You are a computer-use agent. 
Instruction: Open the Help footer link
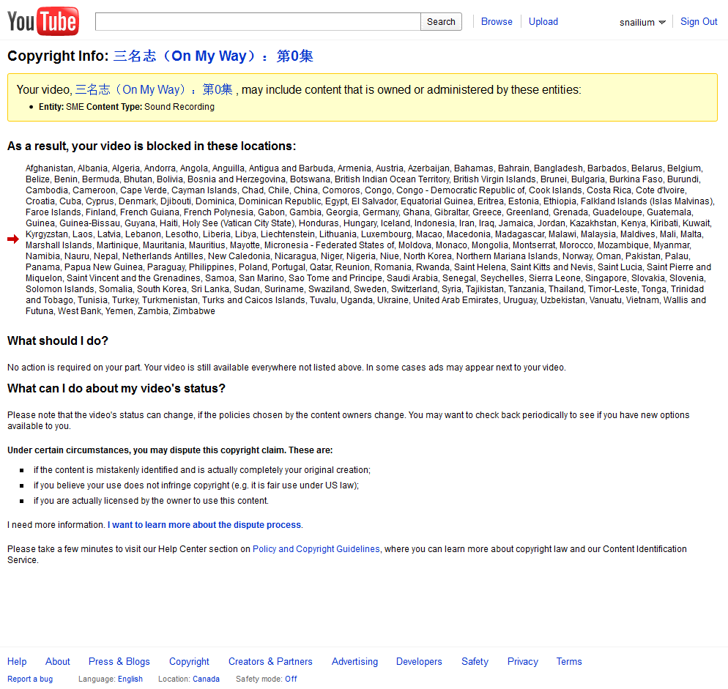tap(17, 661)
